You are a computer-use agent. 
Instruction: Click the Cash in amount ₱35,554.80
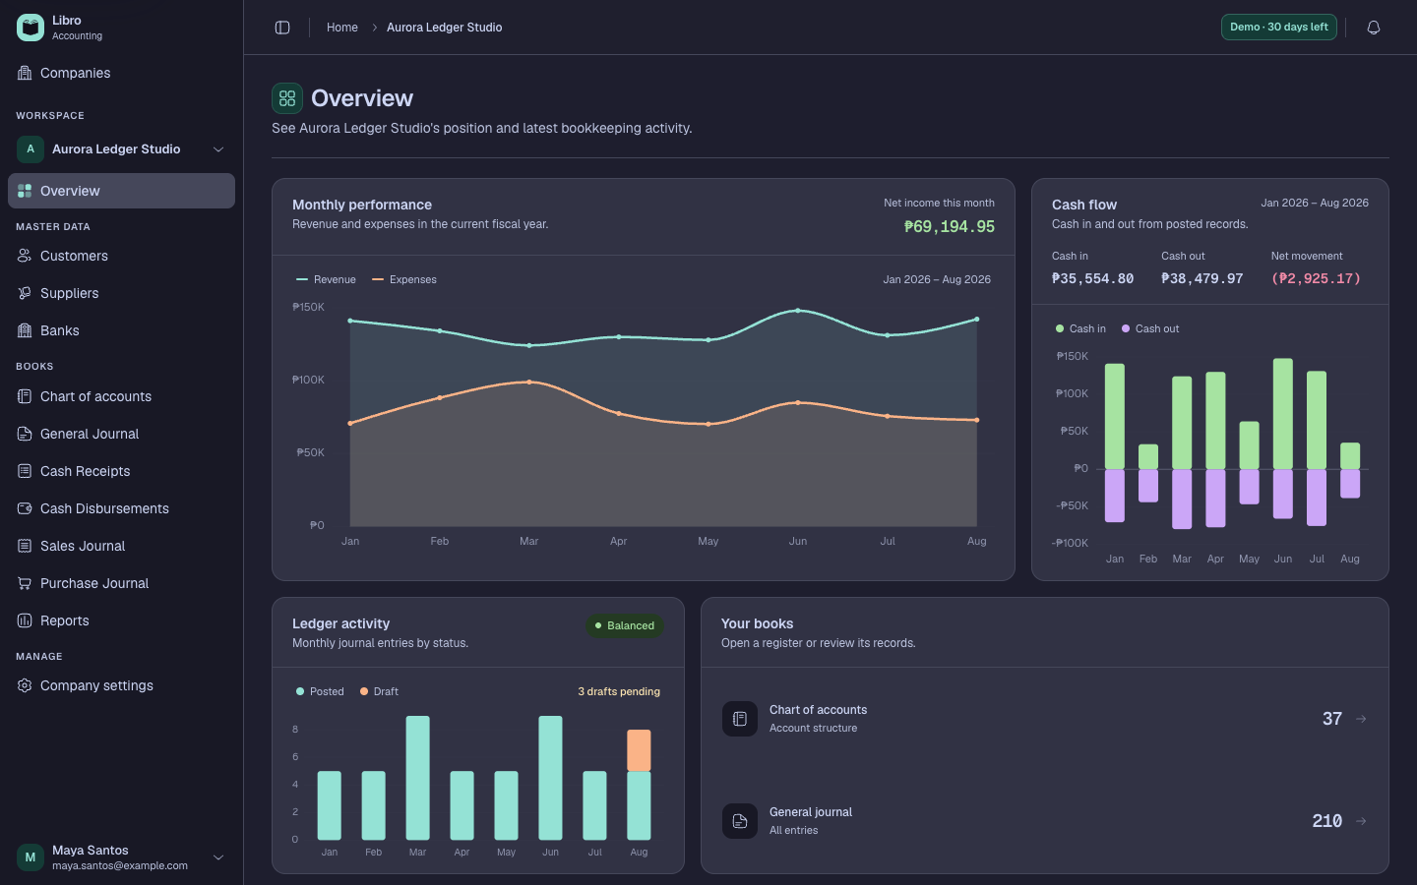click(1092, 278)
